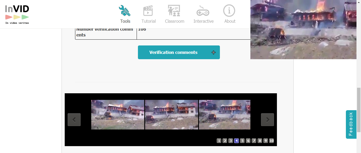The width and height of the screenshot is (361, 153).
Task: Click the Verification comments button
Action: point(174,52)
